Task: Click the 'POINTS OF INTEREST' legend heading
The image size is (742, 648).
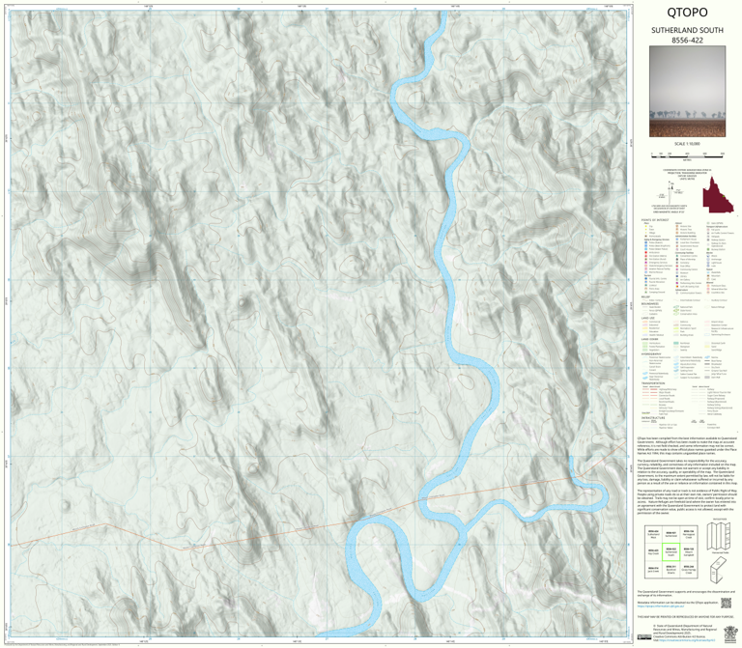Action: click(655, 220)
